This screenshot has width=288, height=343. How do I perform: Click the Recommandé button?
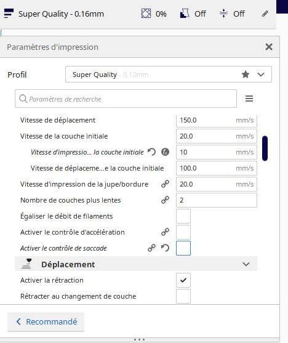click(46, 321)
